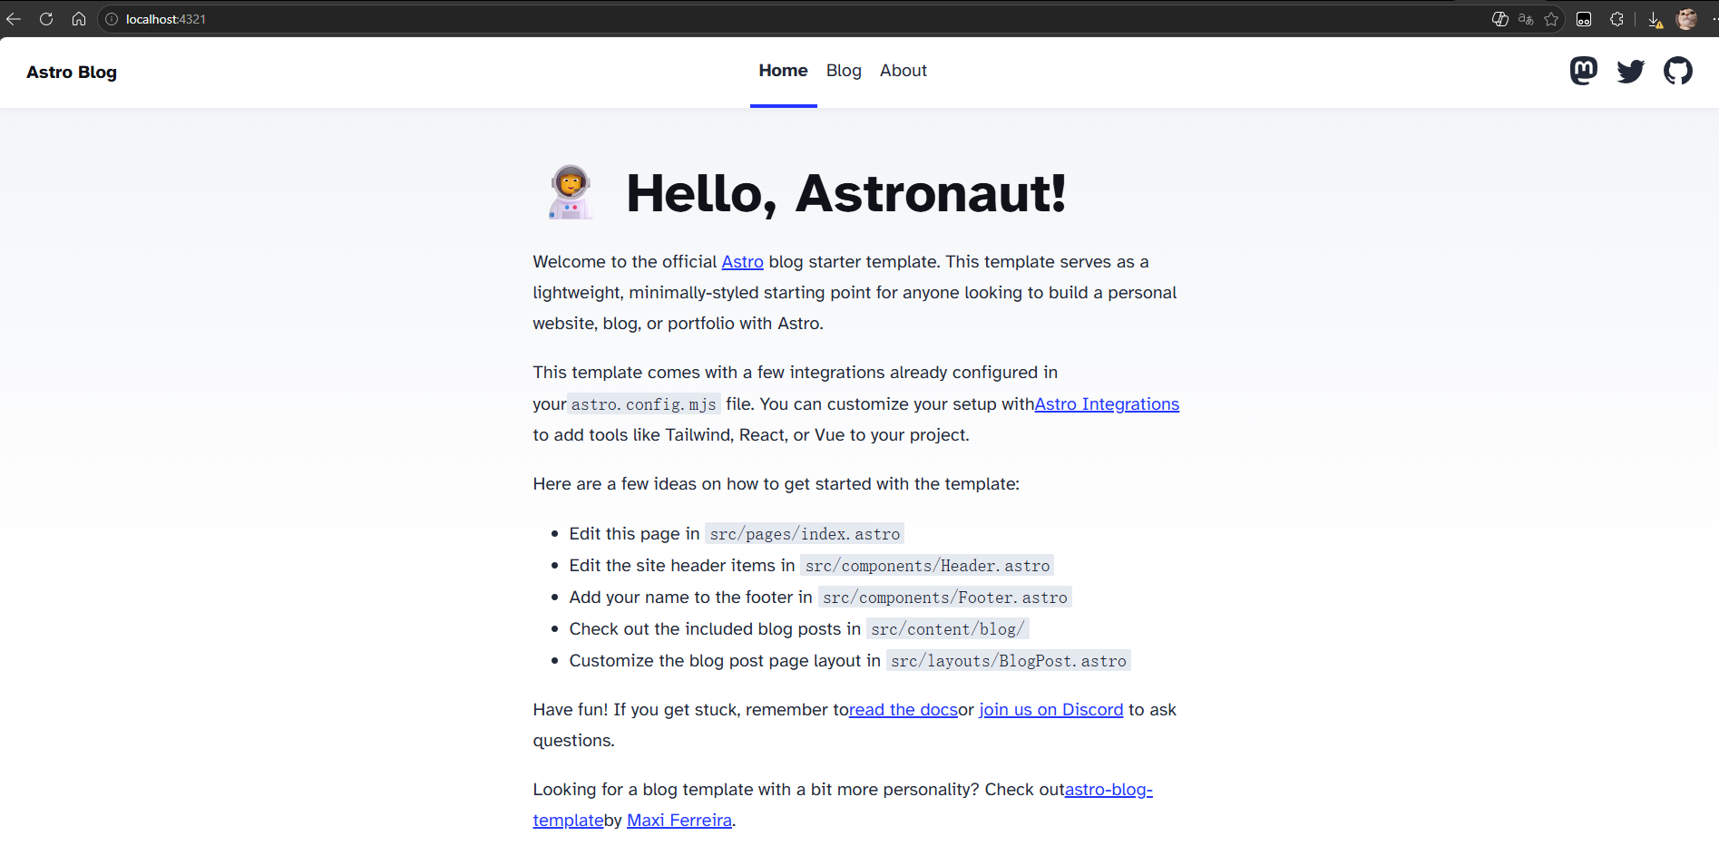Click the Astro Blog site title
The image size is (1719, 865).
[x=72, y=72]
